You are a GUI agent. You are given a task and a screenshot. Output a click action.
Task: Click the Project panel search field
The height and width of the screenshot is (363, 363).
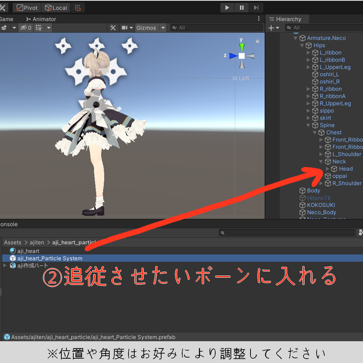tap(287, 232)
